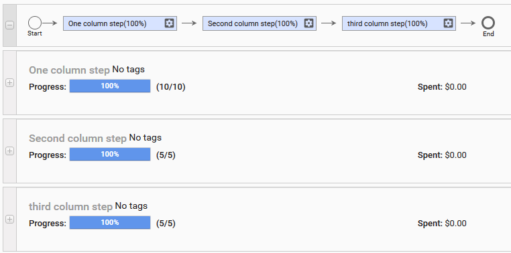Select One column step(100%) workflow box
This screenshot has width=511, height=253.
(x=120, y=23)
